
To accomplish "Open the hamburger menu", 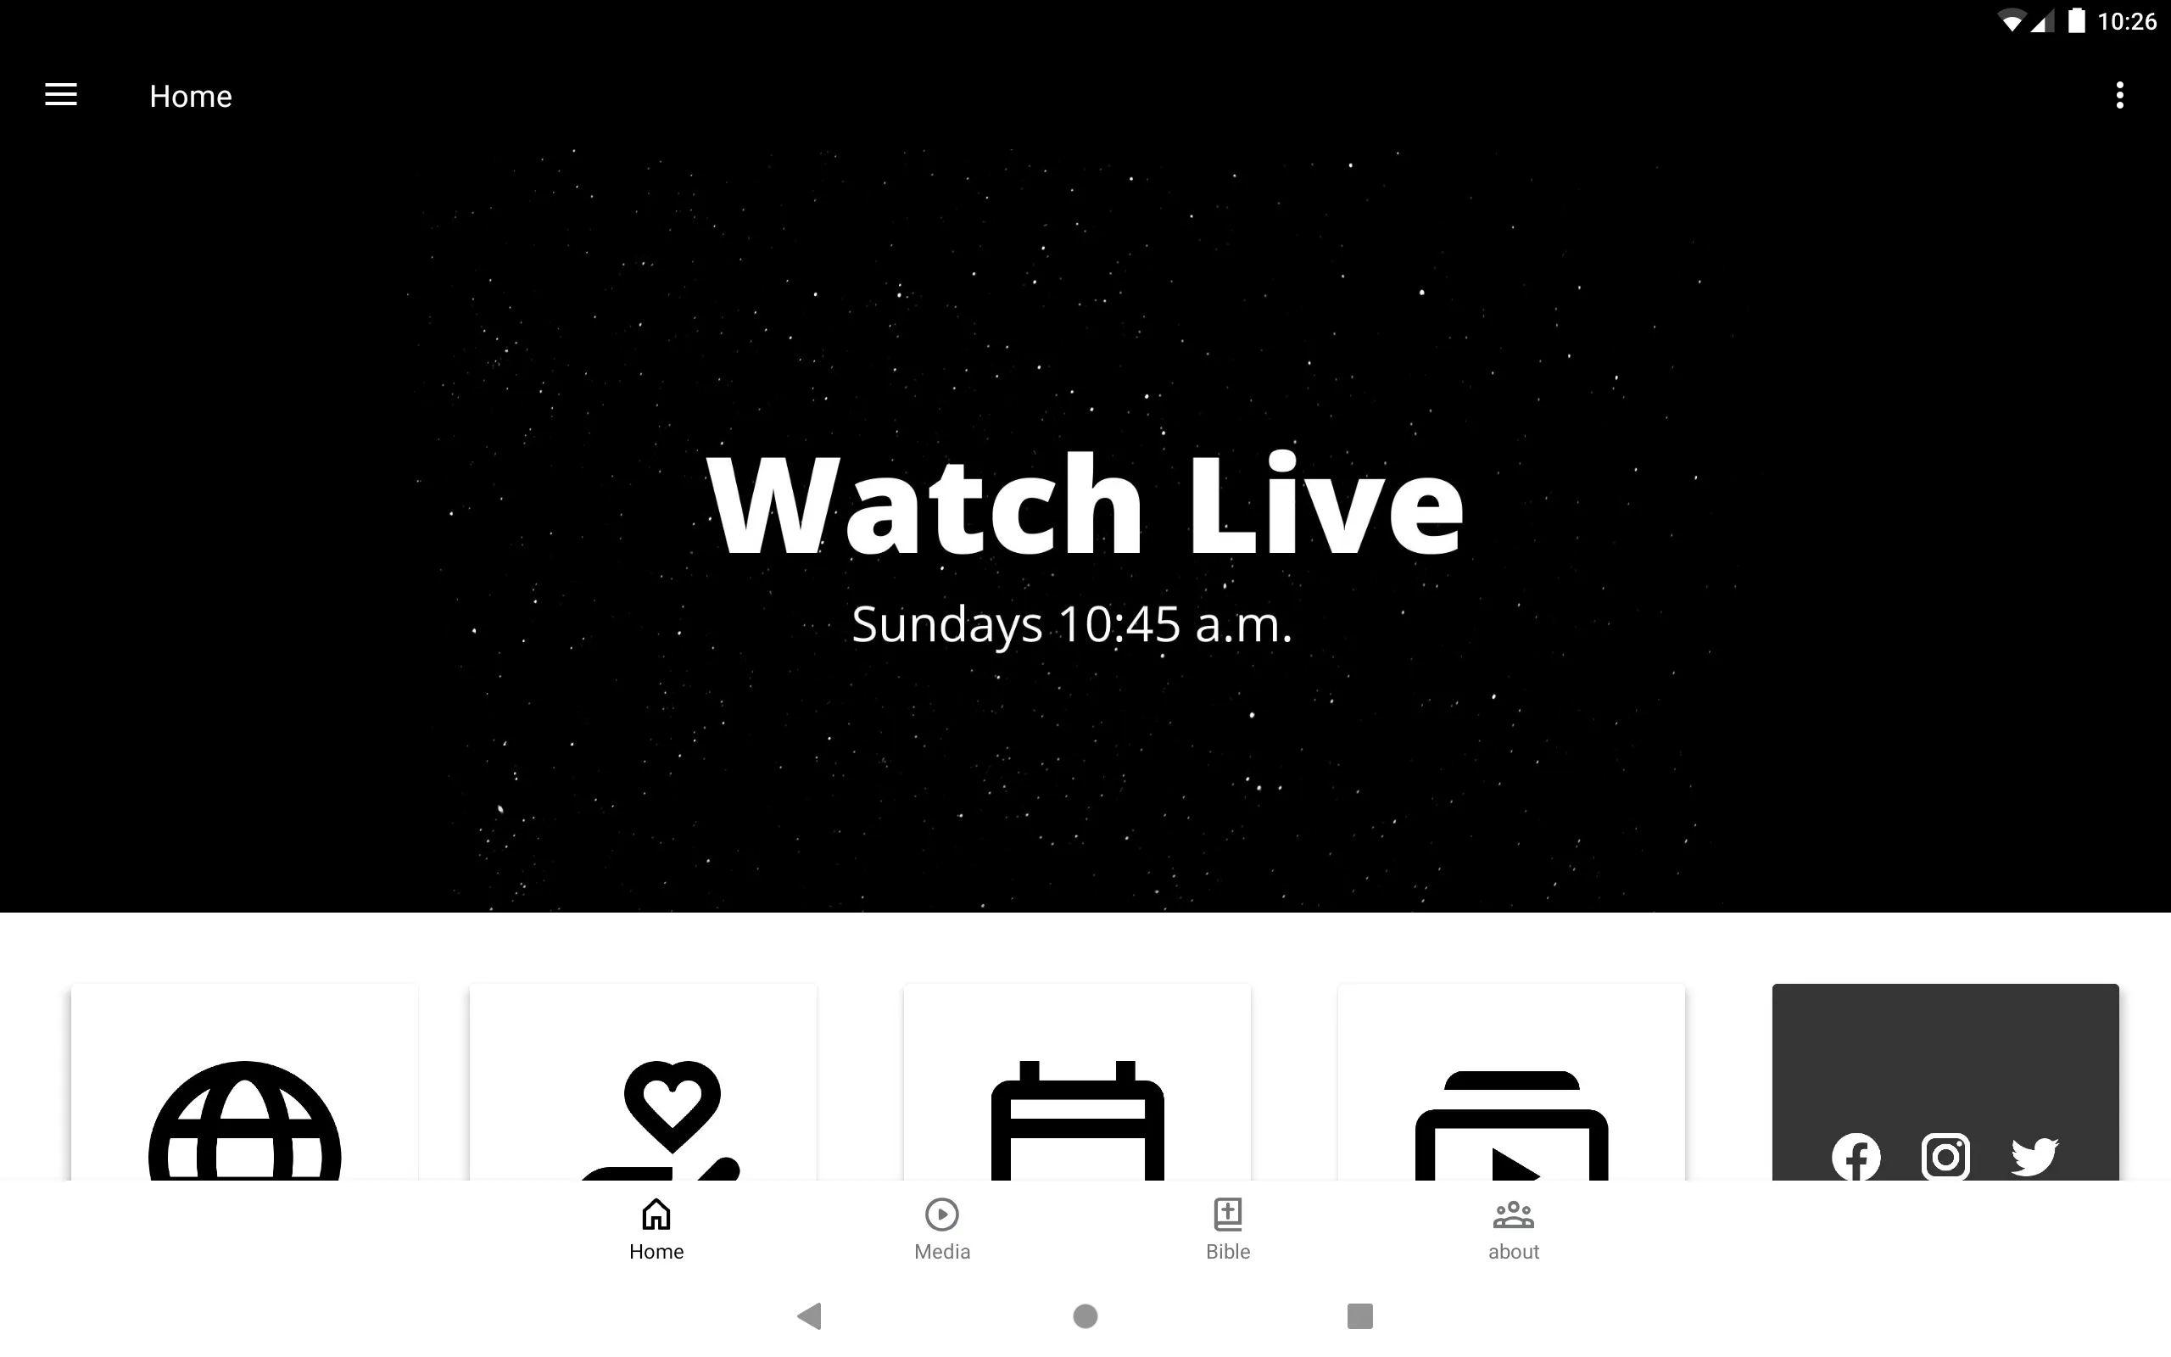I will pyautogui.click(x=61, y=94).
